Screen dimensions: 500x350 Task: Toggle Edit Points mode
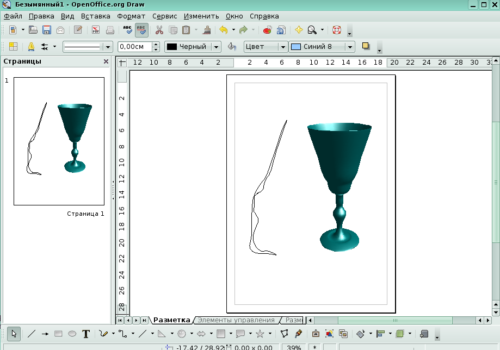(x=284, y=334)
